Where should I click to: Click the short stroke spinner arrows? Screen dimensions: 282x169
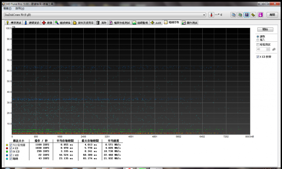click(x=268, y=49)
